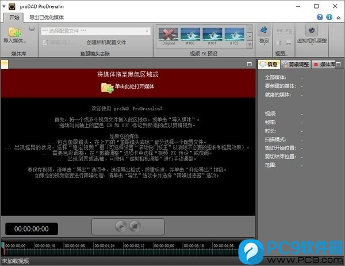Click the proDAD application logo icon
This screenshot has height=266, width=345.
coord(11,6)
